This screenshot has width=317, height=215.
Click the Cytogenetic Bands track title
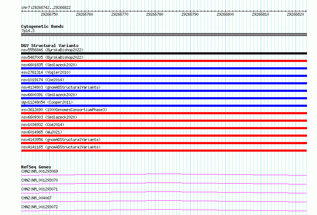tap(42, 26)
